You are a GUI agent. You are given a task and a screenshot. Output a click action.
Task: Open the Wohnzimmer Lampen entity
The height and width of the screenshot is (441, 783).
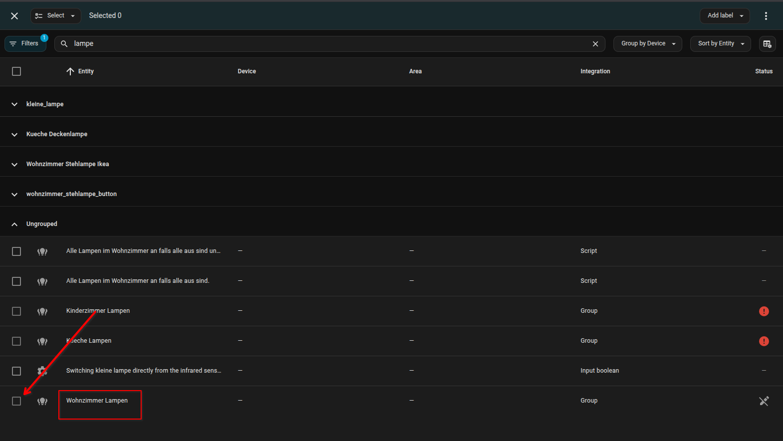pyautogui.click(x=97, y=401)
